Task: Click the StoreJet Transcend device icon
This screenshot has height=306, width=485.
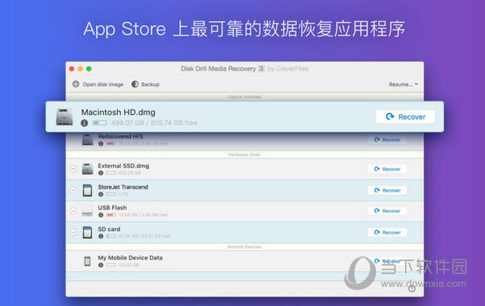Action: pos(88,190)
